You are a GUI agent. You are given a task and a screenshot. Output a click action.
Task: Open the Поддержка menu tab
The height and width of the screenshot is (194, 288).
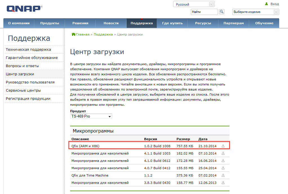coord(142,23)
